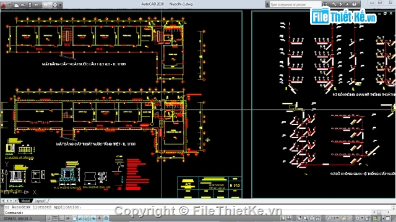Open Favorites star icon
The height and width of the screenshot is (222, 396).
tap(347, 4)
